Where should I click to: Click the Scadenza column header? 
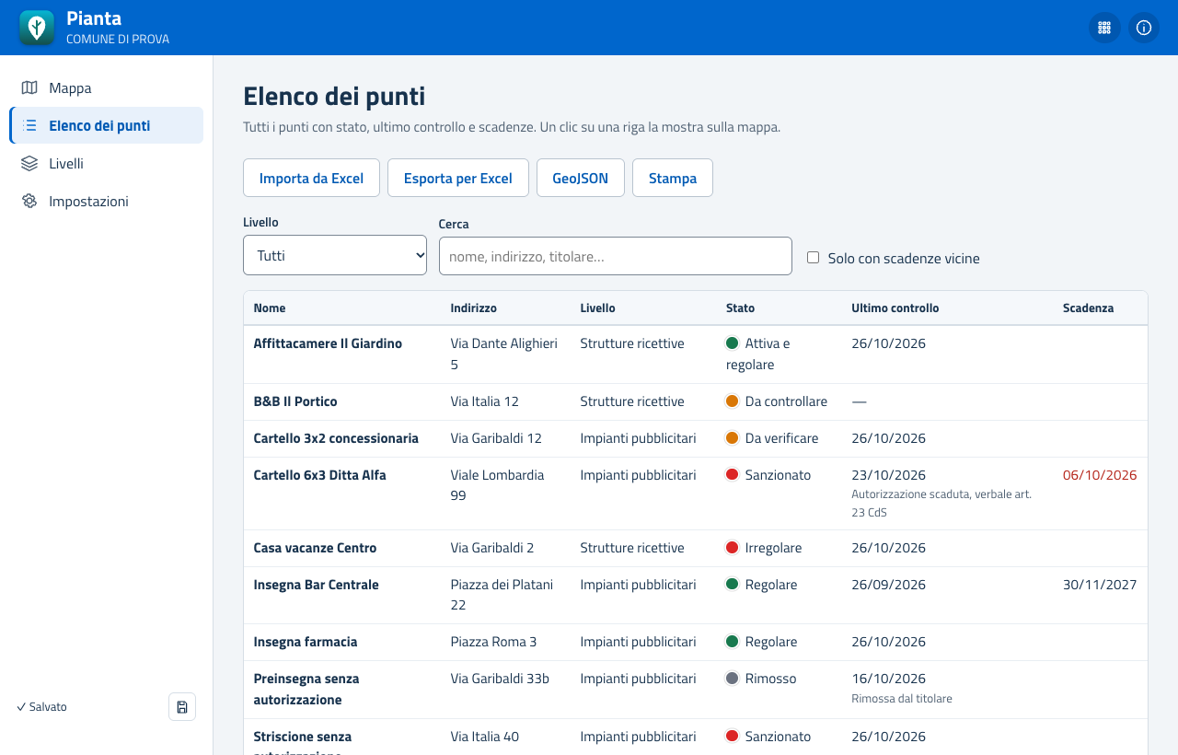pos(1088,308)
